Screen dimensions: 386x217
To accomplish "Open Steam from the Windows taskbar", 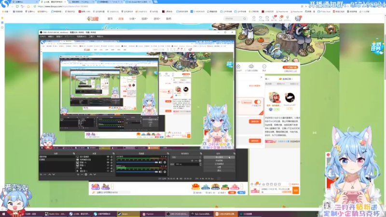I will tap(128, 214).
